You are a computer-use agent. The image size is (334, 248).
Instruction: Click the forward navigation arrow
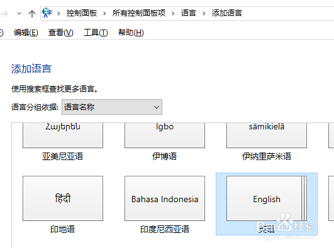click(x=4, y=14)
